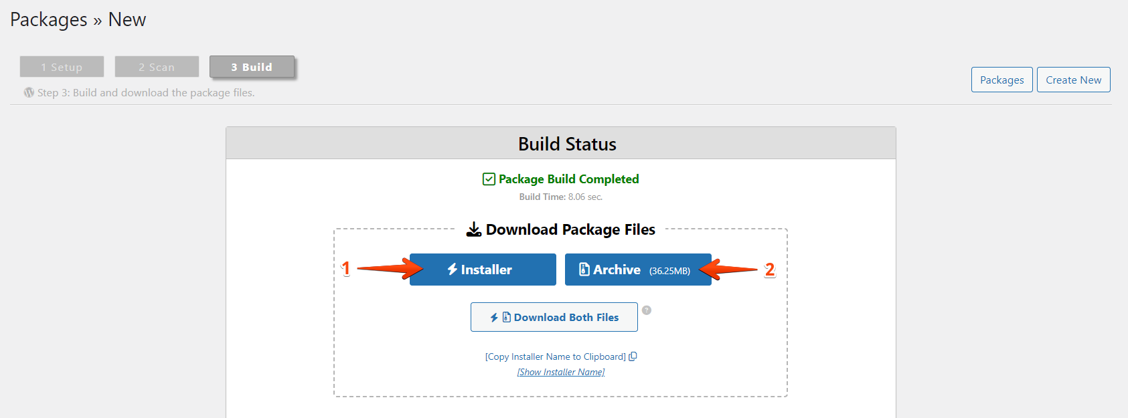Click the Build Status panel header
This screenshot has width=1128, height=418.
click(567, 144)
